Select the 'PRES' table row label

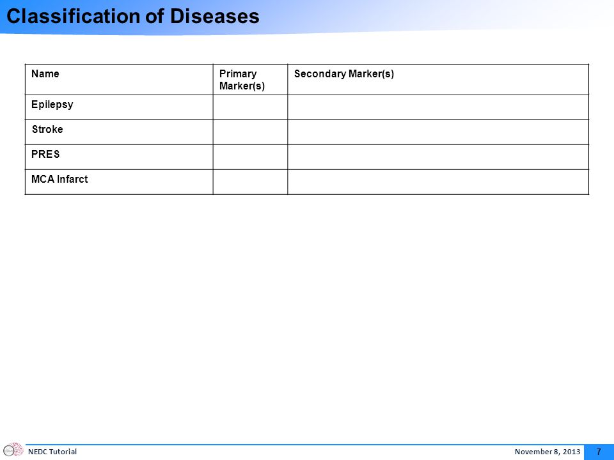45,154
